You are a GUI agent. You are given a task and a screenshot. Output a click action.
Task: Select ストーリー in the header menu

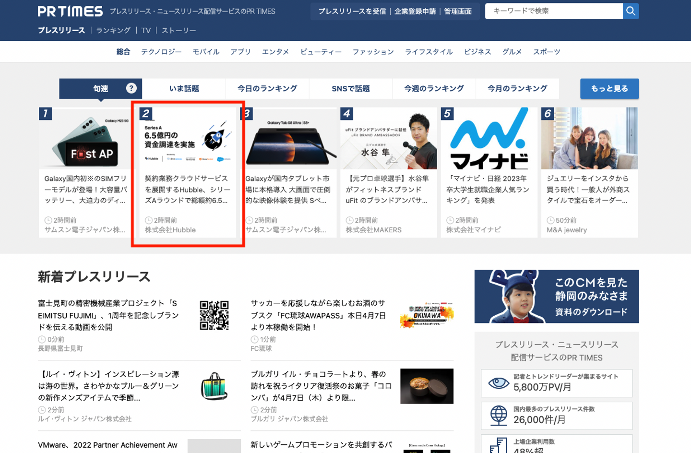pyautogui.click(x=179, y=30)
